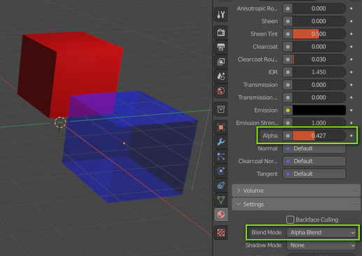
Task: Click the Settings panel drag handle
Action: (x=354, y=204)
